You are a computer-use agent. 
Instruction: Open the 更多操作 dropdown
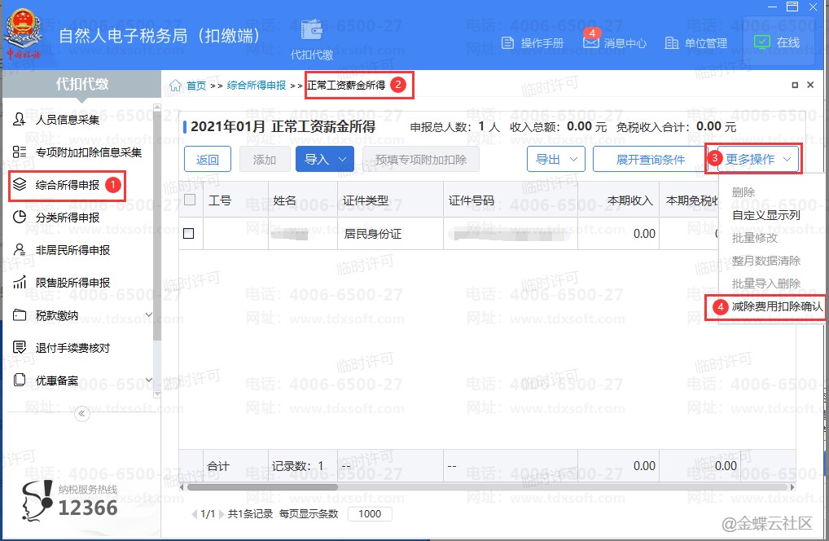click(758, 160)
